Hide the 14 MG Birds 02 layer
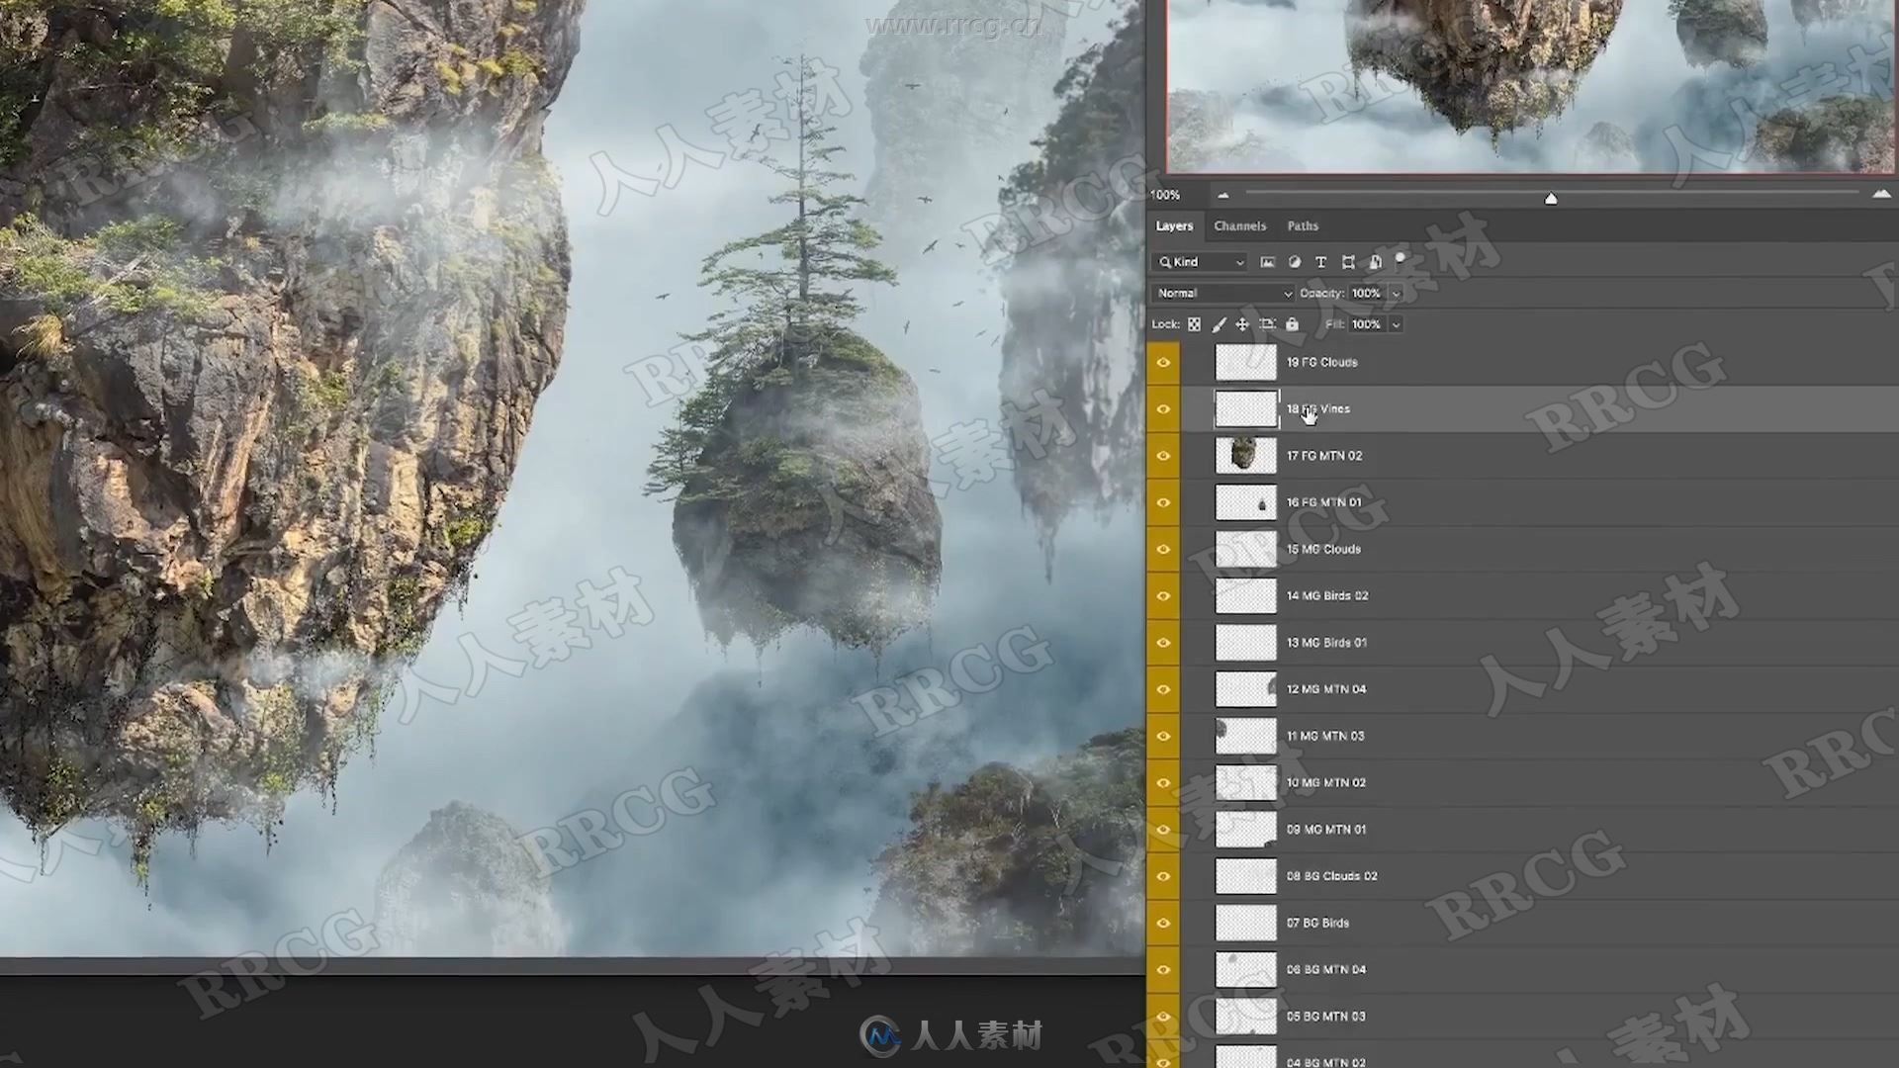 (x=1163, y=596)
